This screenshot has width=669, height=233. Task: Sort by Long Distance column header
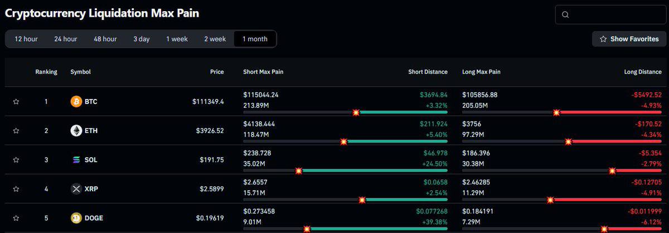click(x=642, y=72)
